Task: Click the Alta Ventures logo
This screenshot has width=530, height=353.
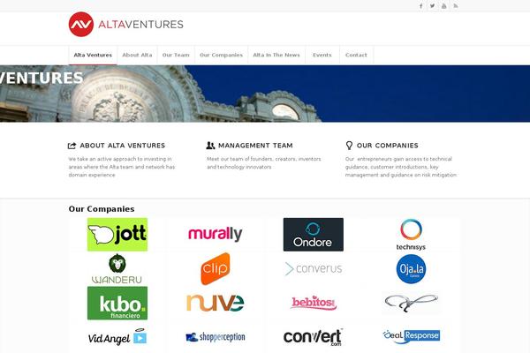Action: tap(125, 25)
